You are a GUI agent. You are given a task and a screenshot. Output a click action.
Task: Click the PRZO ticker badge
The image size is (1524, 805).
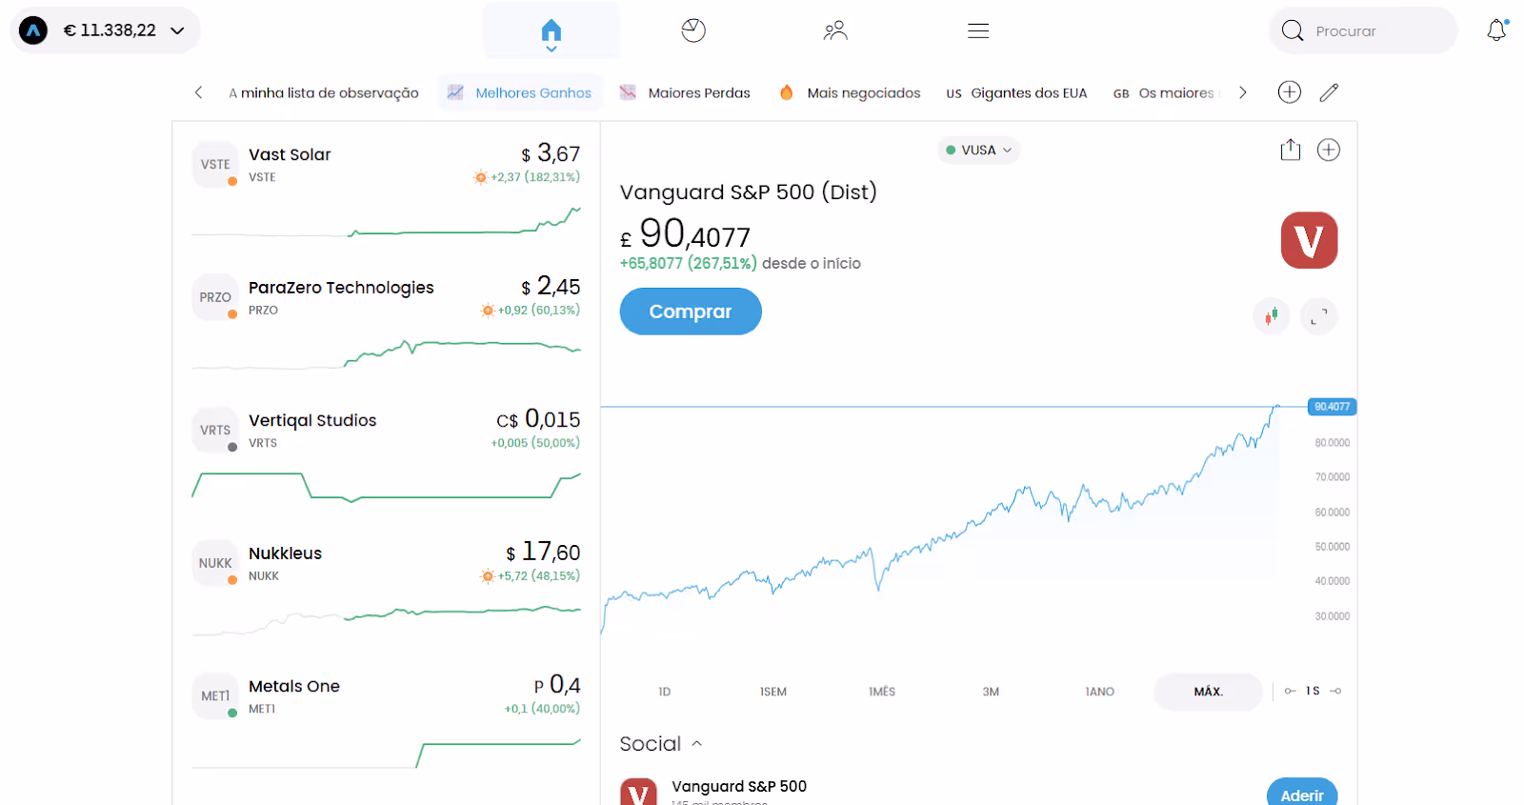coord(215,297)
